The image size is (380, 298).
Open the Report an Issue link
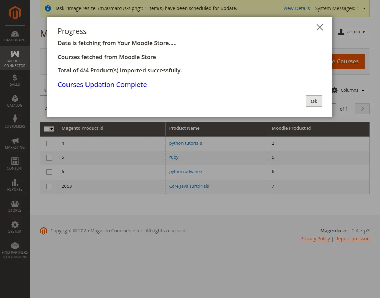point(353,239)
